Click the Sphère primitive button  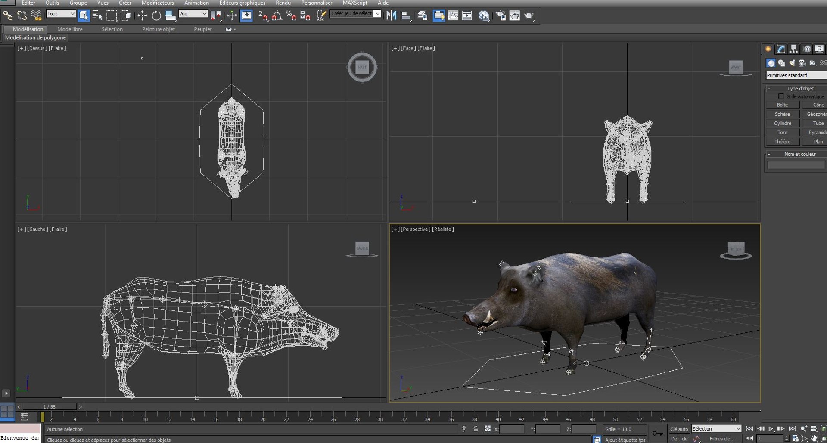[x=782, y=114]
